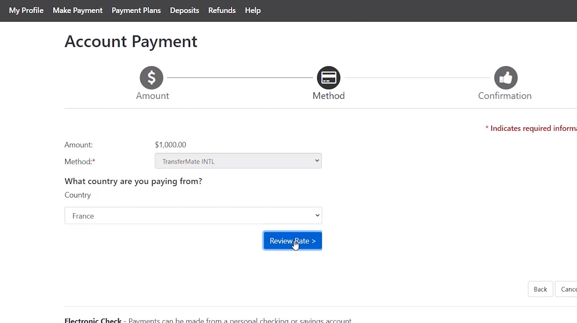
Task: Open the Payment Plans menu item
Action: coord(136,11)
